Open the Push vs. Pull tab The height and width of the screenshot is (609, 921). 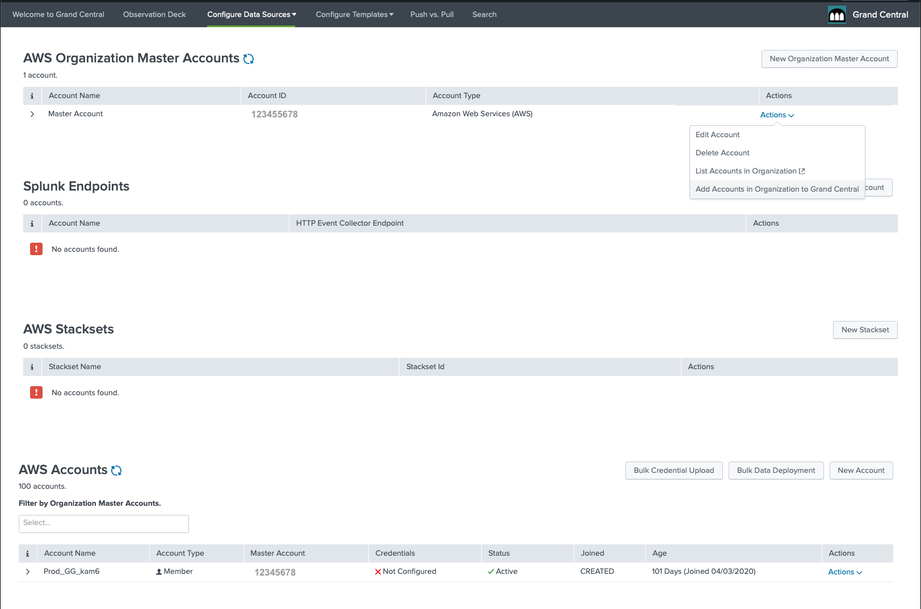432,15
